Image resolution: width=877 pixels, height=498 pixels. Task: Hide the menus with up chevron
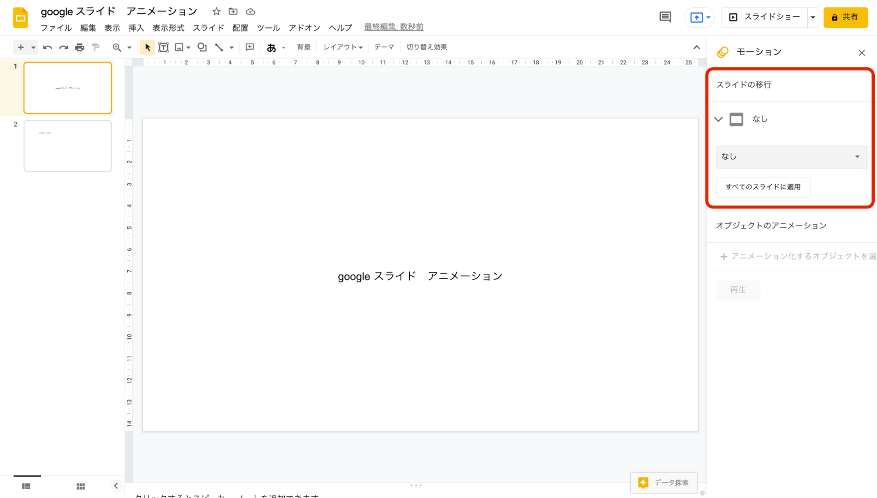click(x=697, y=47)
